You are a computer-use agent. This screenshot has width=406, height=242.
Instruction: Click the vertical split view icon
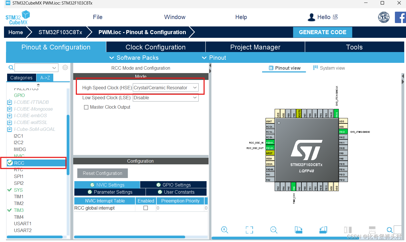[348, 230]
